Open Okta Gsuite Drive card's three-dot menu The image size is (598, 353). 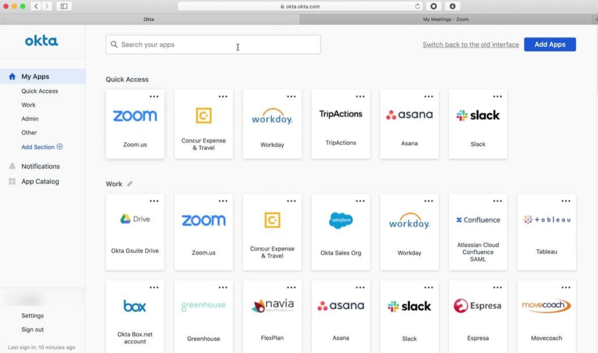point(154,201)
